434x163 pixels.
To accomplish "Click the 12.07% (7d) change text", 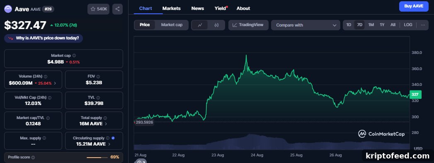I will click(x=65, y=25).
